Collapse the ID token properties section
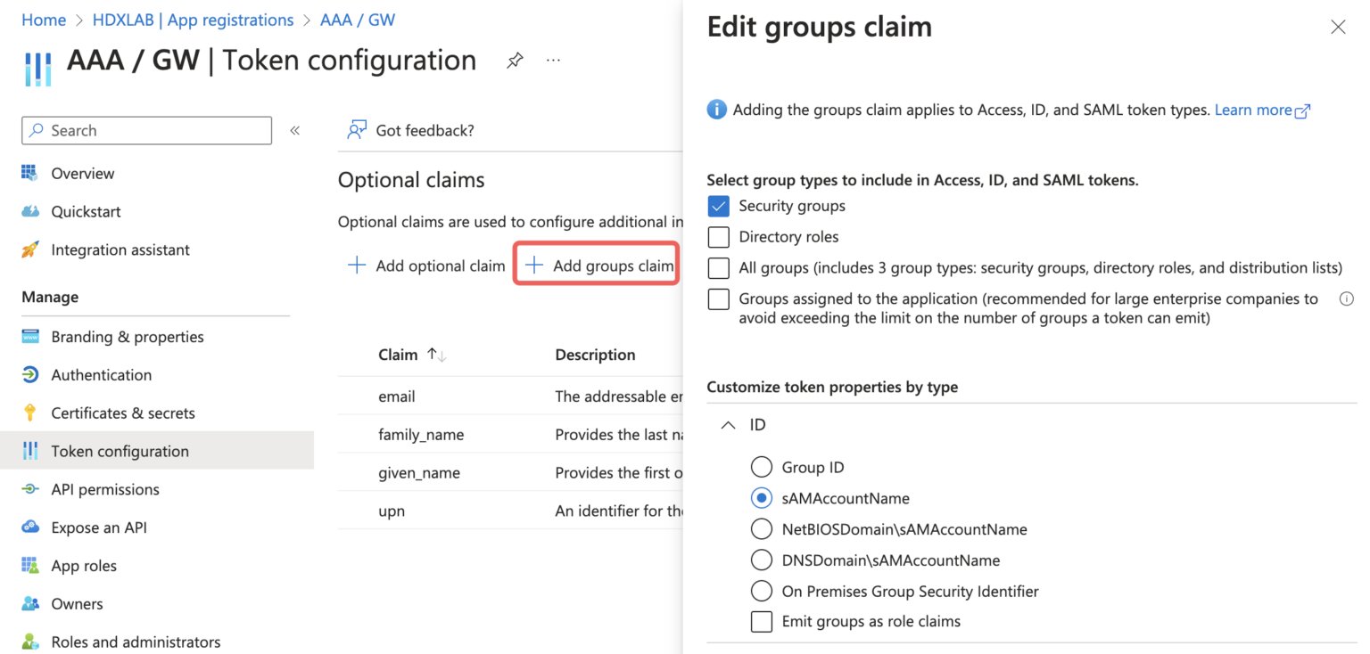 coord(727,424)
